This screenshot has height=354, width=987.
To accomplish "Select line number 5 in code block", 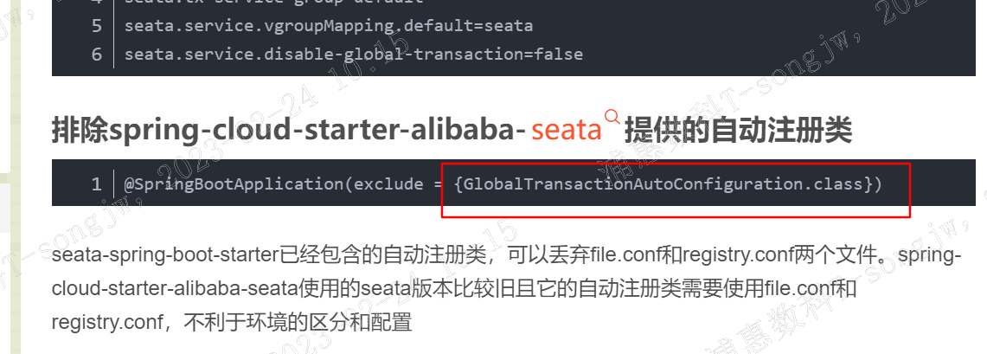I will (96, 26).
